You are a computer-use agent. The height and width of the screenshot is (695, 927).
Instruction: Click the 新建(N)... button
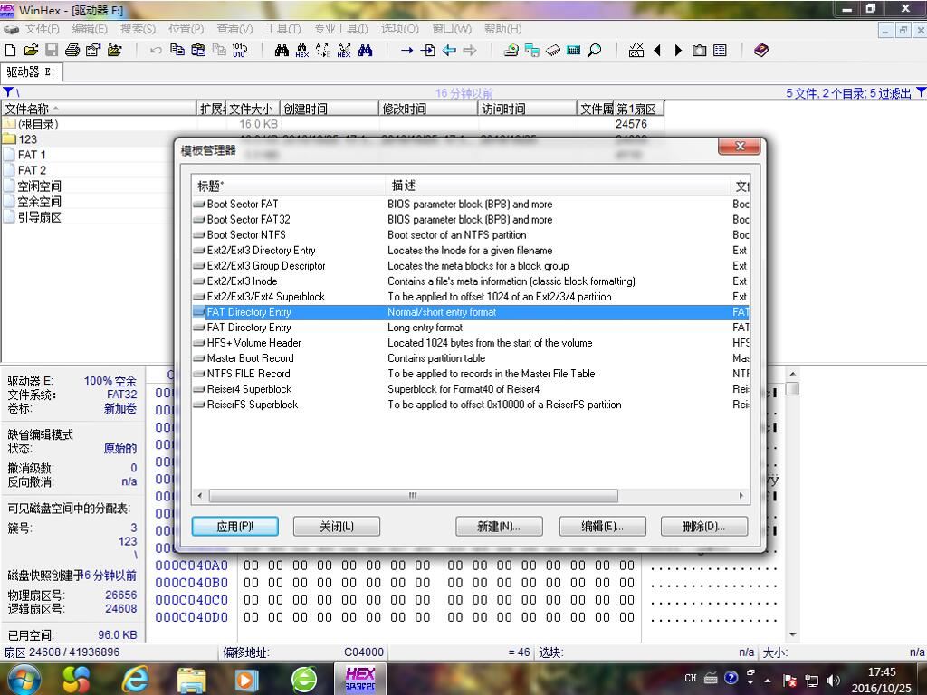499,526
